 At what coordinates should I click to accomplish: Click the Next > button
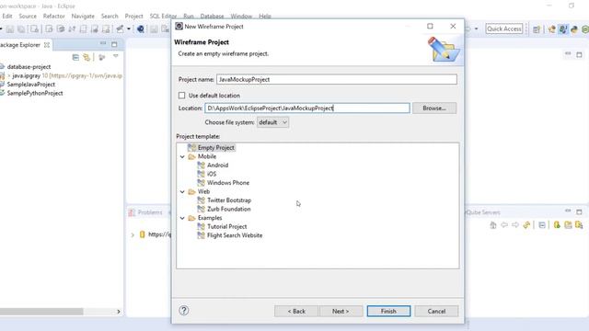341,311
